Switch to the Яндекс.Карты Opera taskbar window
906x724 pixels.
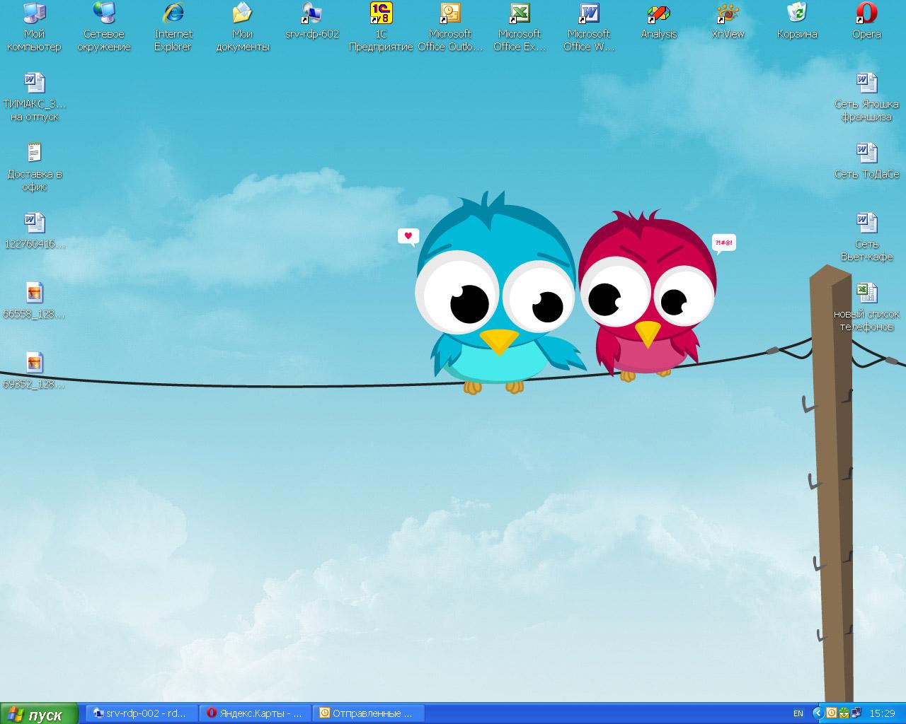point(255,713)
